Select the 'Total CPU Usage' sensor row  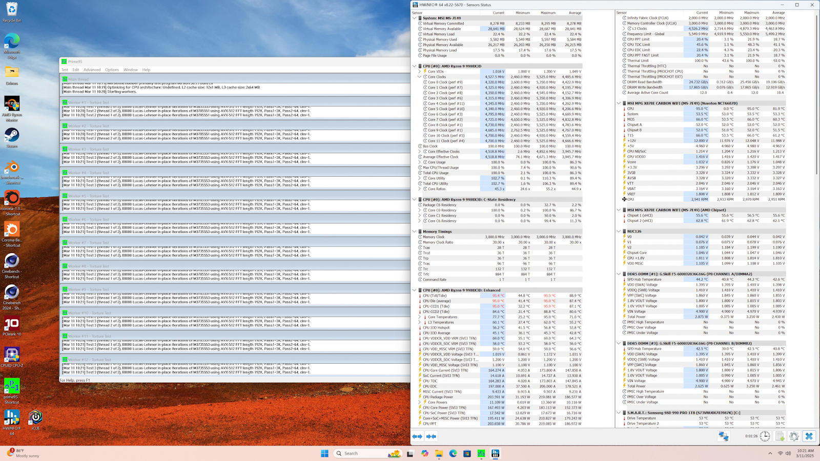(x=500, y=173)
